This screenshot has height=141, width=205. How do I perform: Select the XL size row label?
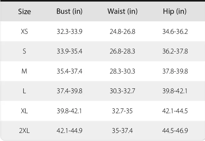click(24, 111)
